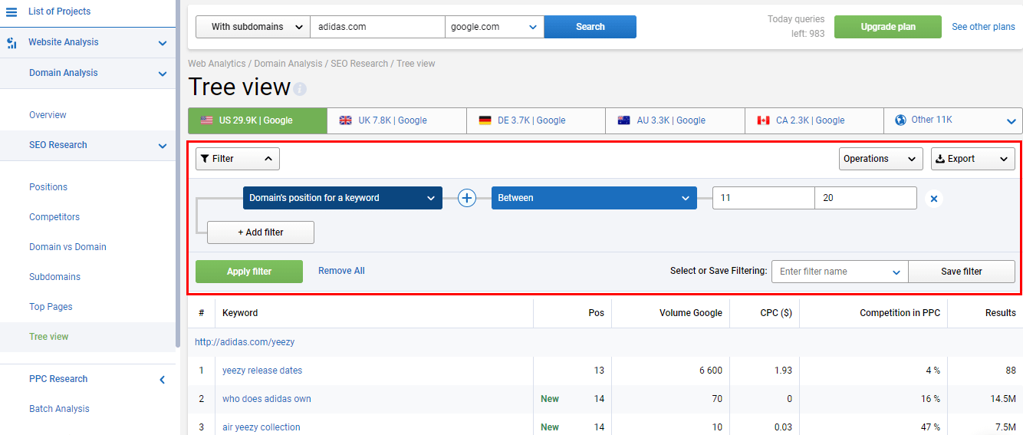Click the Apply filter button
This screenshot has width=1023, height=435.
(x=249, y=272)
